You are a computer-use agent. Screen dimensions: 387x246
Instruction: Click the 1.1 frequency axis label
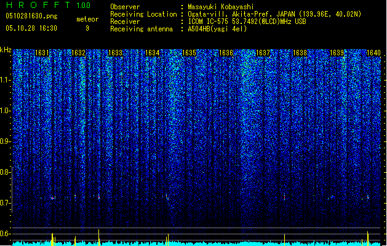point(5,80)
